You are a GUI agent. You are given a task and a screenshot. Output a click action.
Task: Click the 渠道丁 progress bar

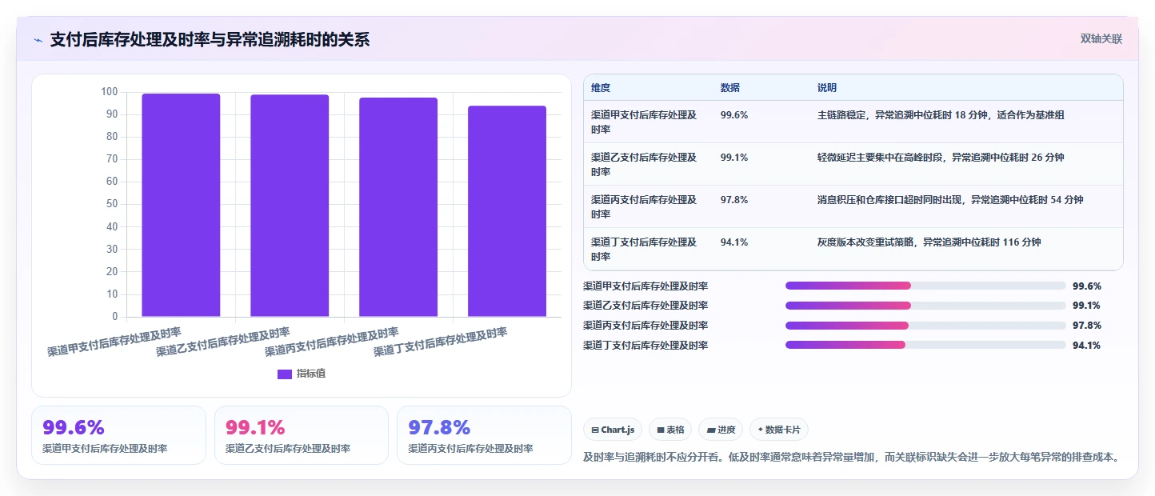[925, 345]
